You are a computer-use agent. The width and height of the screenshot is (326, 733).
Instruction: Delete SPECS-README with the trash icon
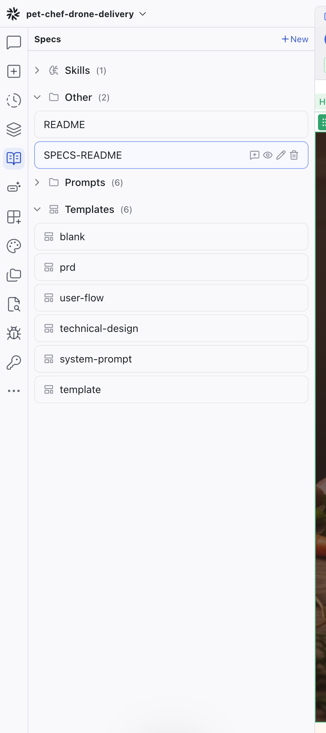294,155
